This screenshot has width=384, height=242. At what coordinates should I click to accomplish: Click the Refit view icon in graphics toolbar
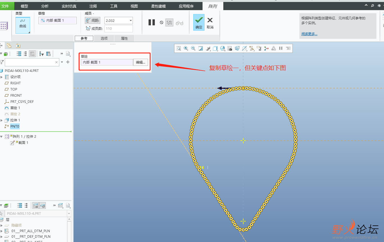pyautogui.click(x=179, y=48)
